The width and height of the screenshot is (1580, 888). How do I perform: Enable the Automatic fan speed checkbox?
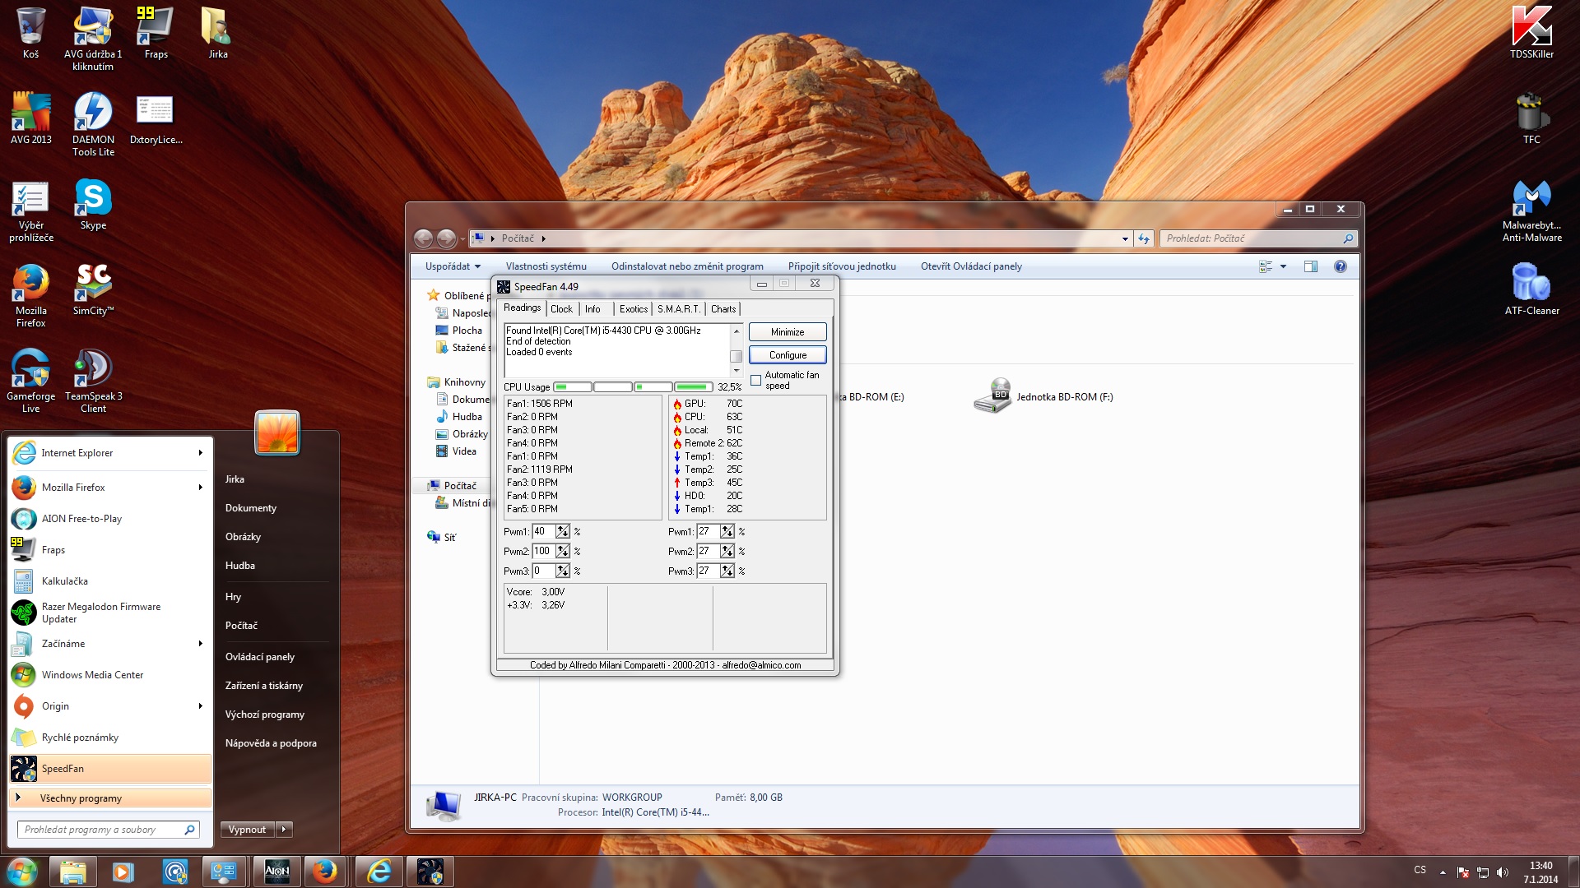(756, 381)
